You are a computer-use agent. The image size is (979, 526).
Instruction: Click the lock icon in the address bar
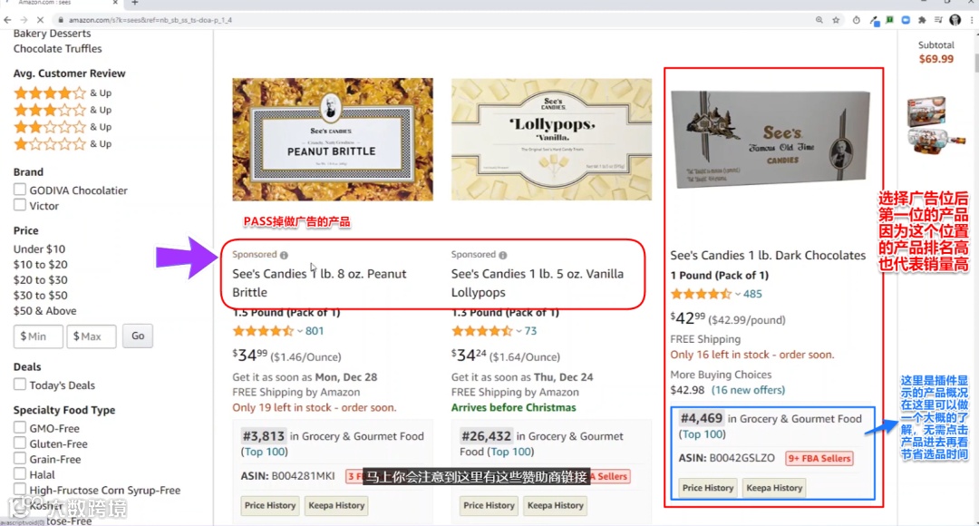point(61,20)
